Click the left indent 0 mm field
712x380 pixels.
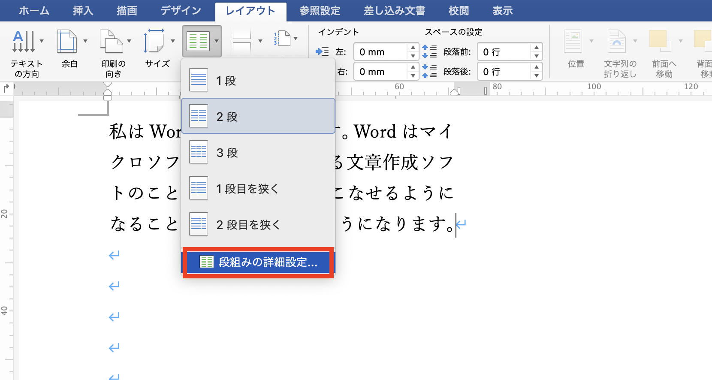381,52
